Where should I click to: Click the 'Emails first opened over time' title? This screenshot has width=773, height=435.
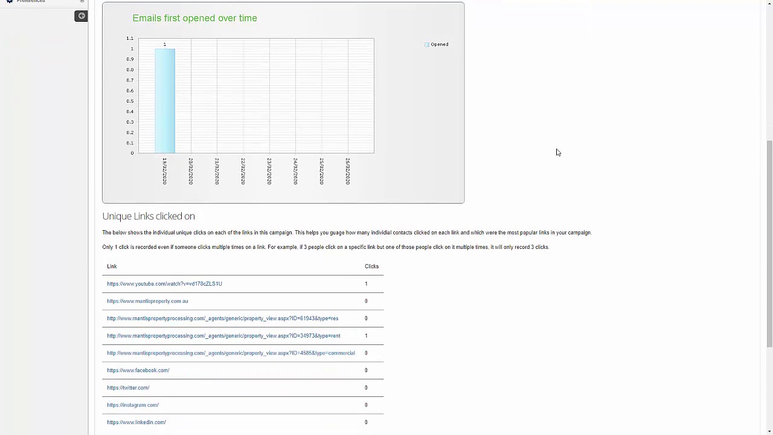(194, 18)
